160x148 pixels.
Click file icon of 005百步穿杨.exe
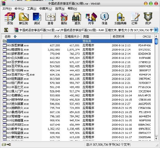tap(5, 62)
